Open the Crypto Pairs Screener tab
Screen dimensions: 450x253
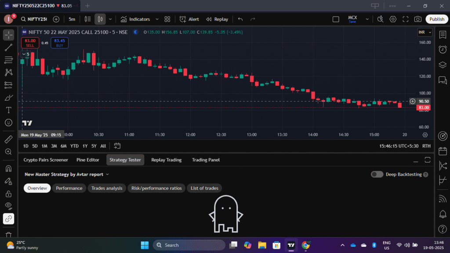coord(46,160)
